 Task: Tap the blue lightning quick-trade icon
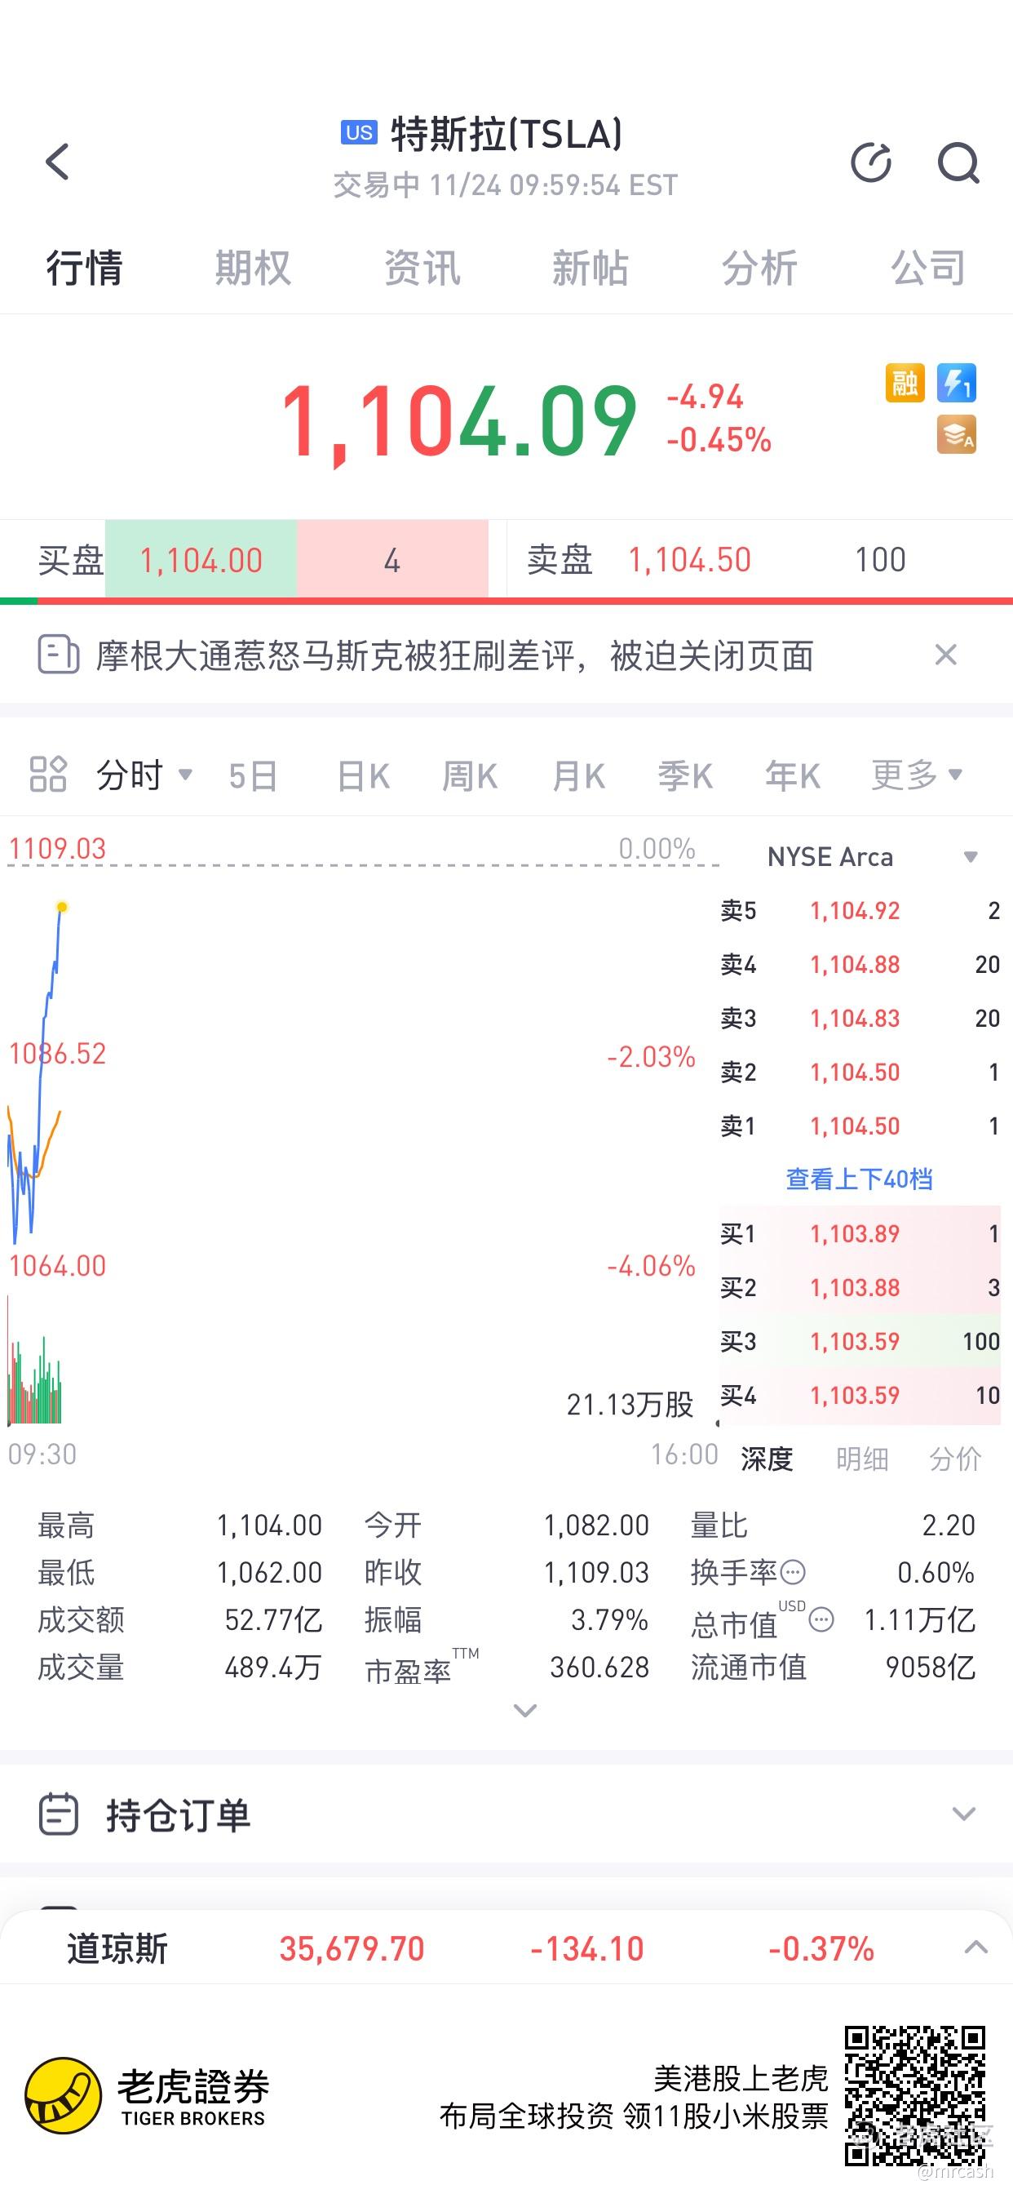[957, 384]
